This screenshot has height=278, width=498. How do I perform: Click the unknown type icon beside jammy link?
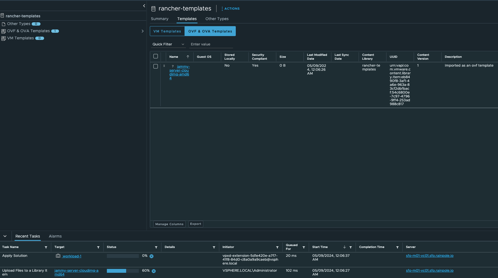(173, 66)
